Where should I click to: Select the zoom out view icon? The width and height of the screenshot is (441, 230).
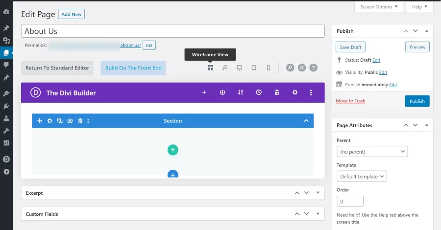pos(225,68)
